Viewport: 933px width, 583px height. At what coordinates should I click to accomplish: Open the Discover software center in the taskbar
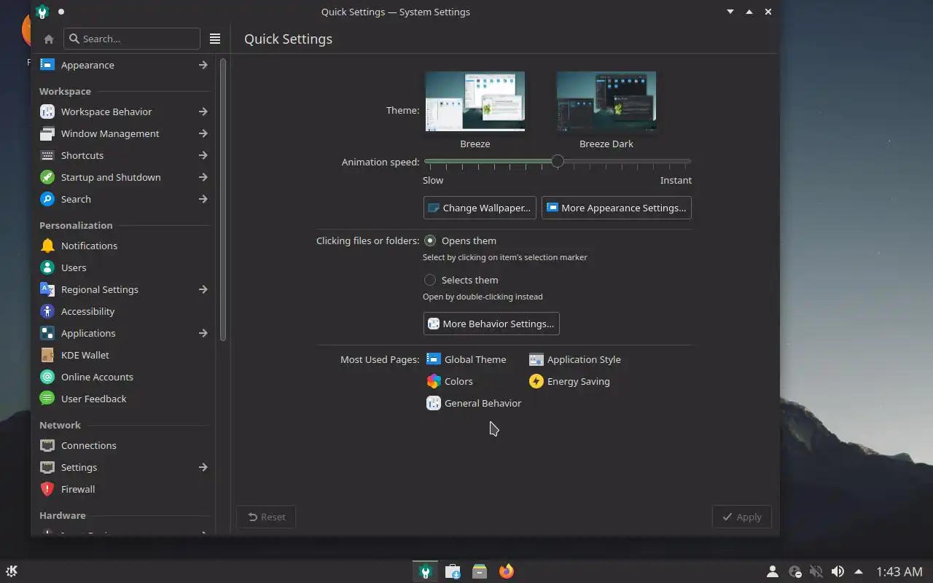point(453,571)
